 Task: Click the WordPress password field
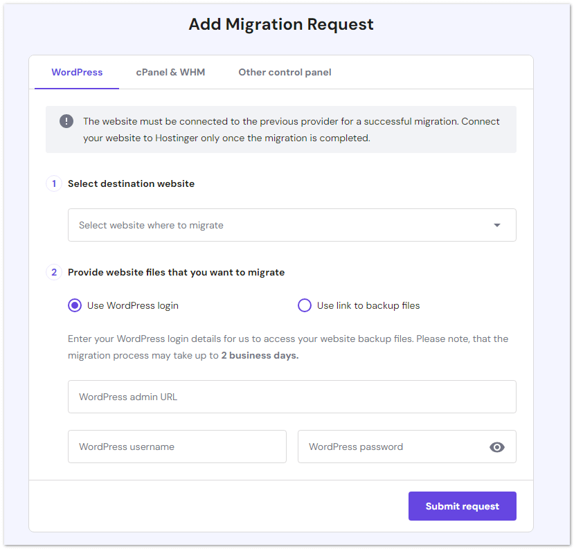pos(388,447)
